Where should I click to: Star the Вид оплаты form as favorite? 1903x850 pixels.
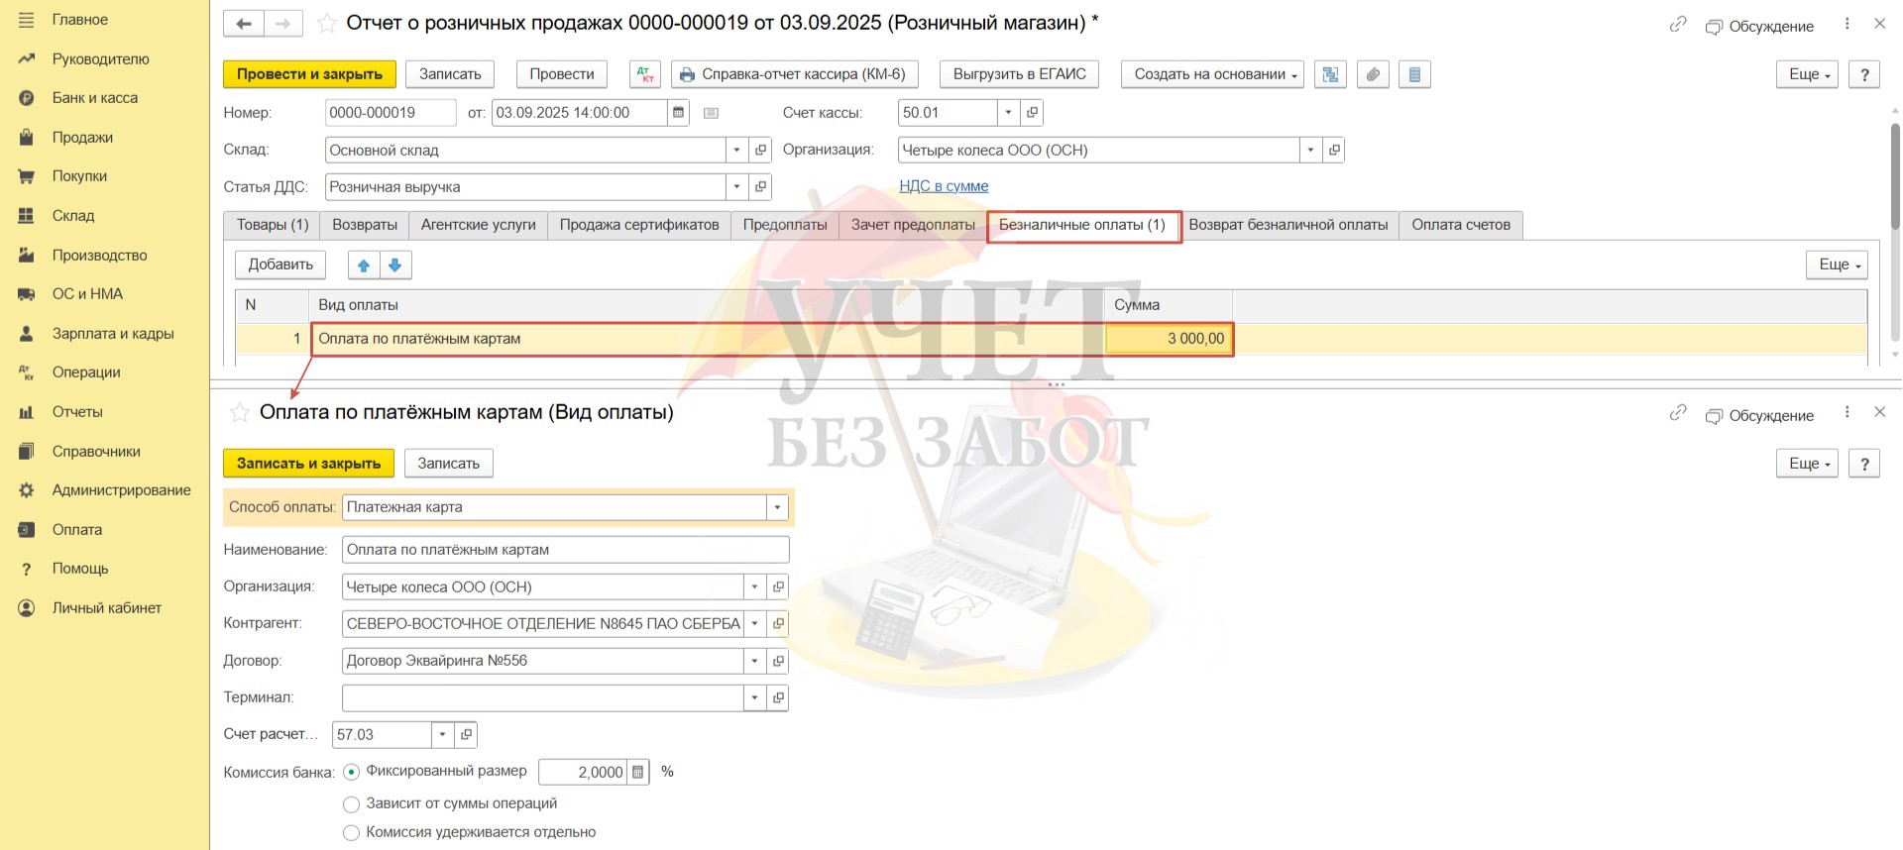click(239, 413)
